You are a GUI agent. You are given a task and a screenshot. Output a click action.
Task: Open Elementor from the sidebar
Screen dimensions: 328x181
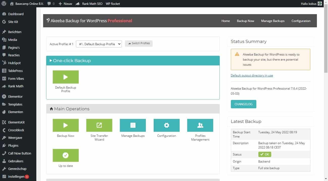[x=16, y=96]
